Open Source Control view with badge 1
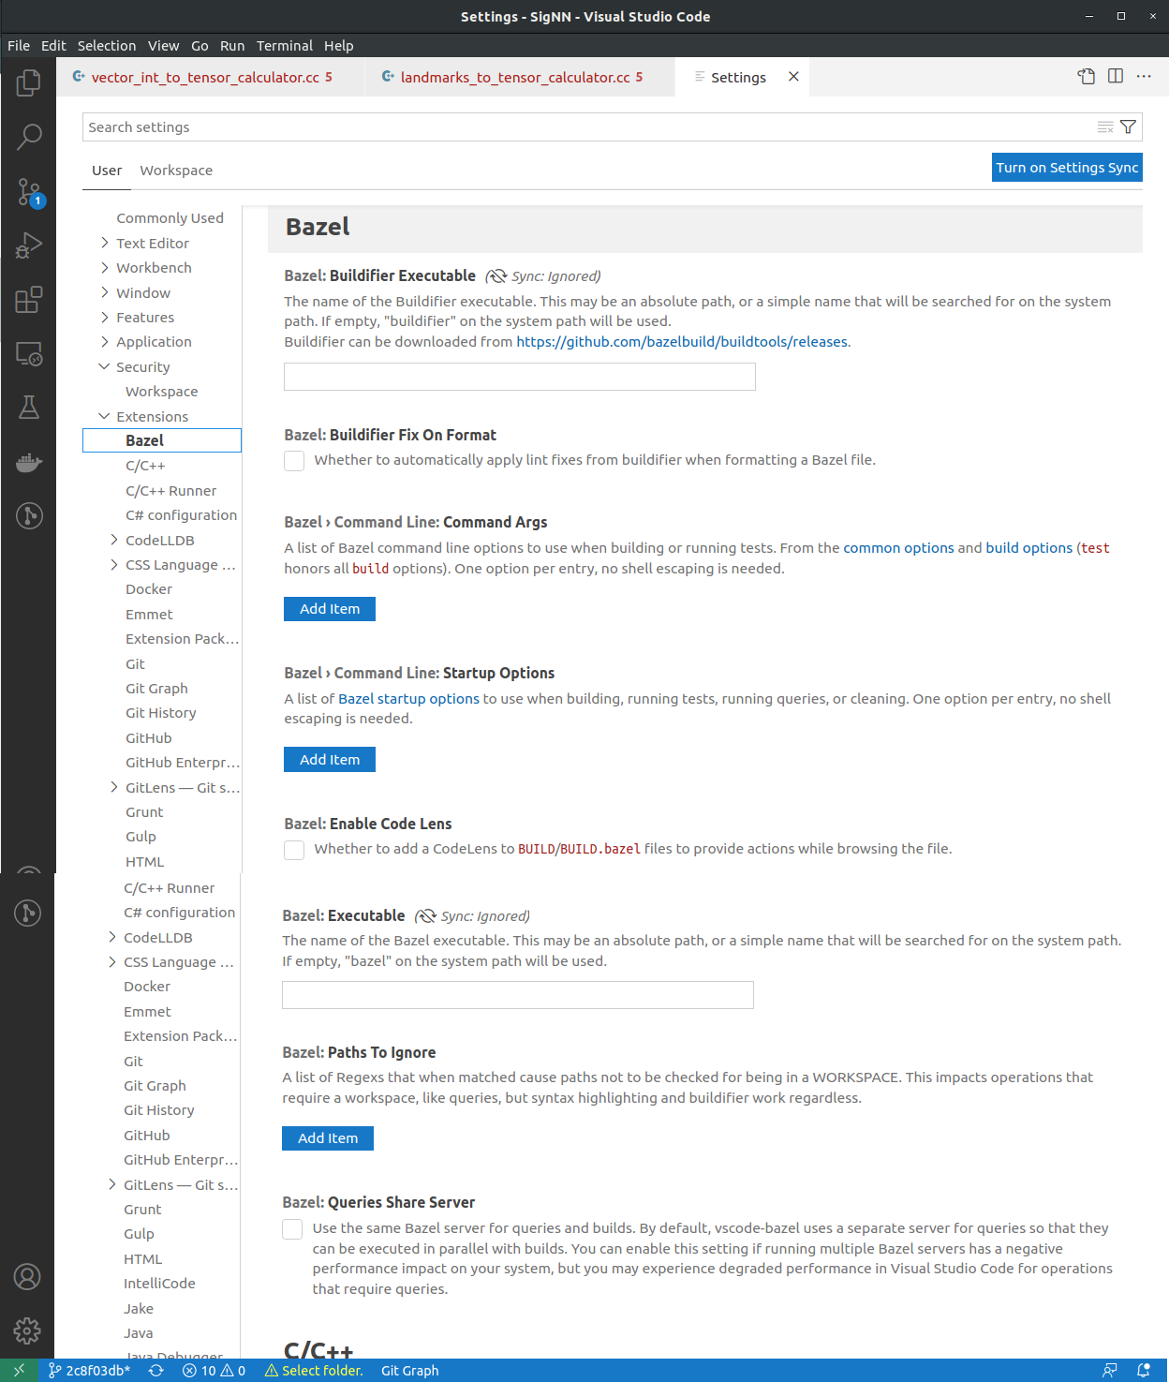Screen dimensions: 1169x1382 (x=29, y=192)
